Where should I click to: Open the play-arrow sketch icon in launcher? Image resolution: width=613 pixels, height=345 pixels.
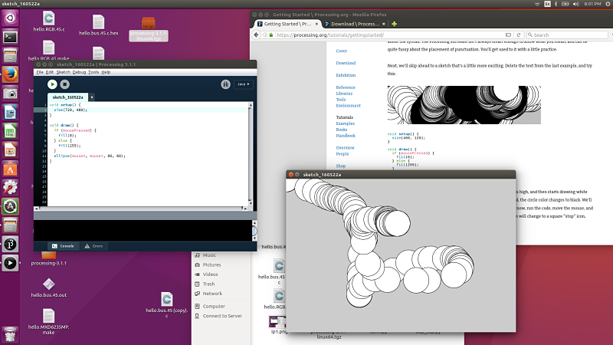[x=10, y=263]
